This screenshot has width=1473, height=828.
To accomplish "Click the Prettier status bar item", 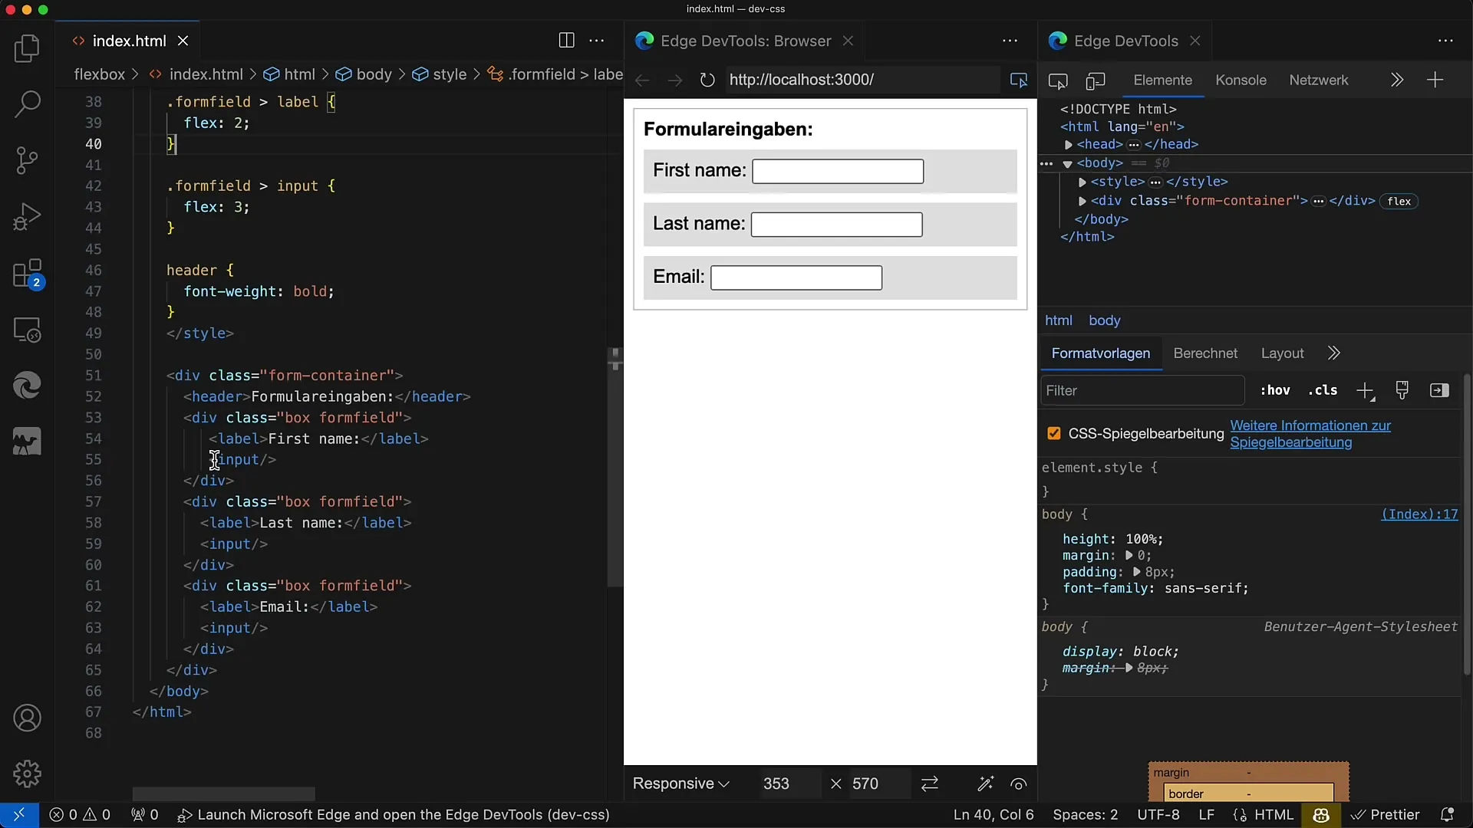I will point(1386,814).
